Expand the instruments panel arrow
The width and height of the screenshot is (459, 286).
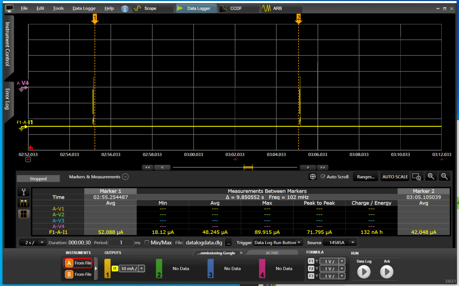96,268
